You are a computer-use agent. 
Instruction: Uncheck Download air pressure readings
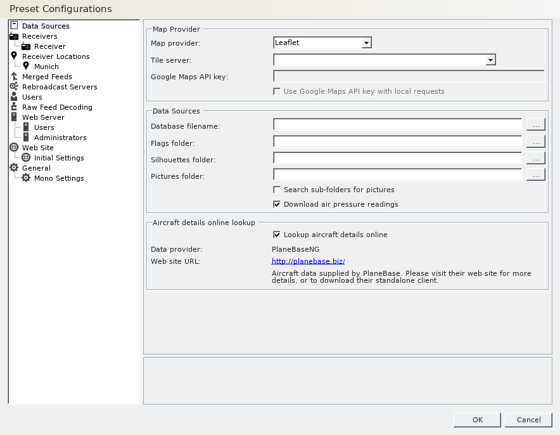(277, 204)
